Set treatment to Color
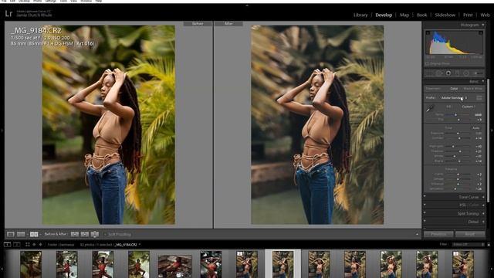 coord(454,89)
